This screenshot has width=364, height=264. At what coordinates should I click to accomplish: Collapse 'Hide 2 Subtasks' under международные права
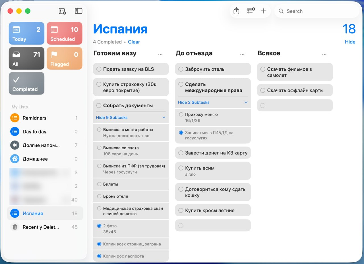point(193,102)
